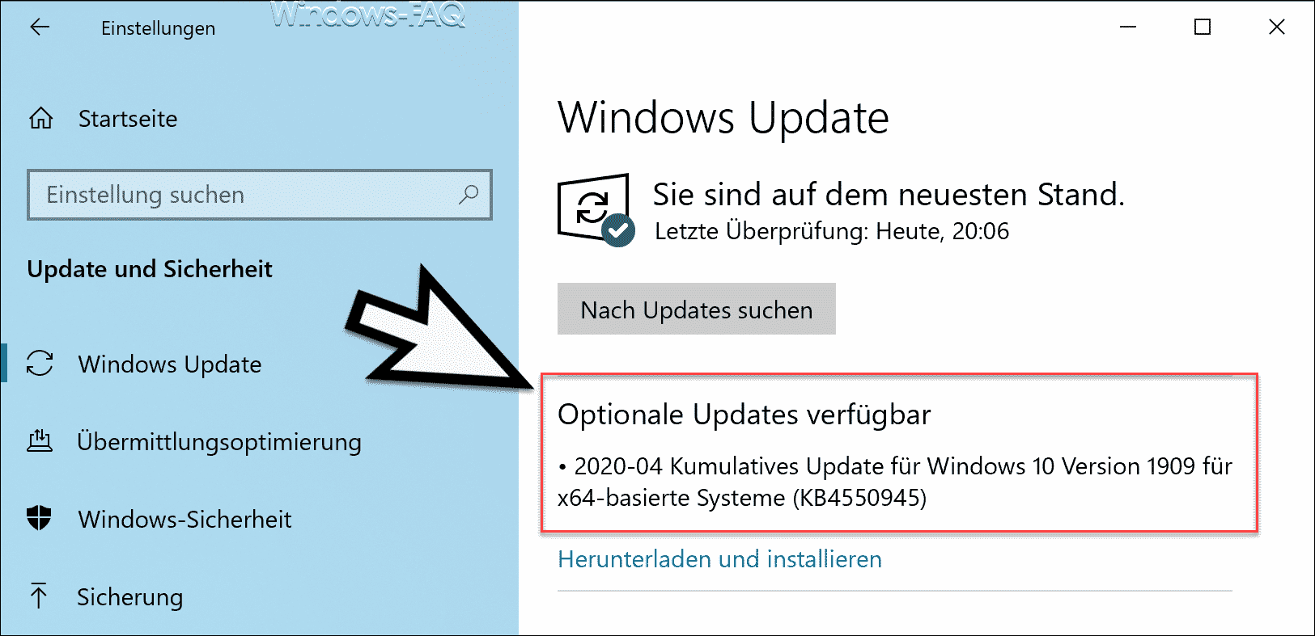Click the search magnifier icon

point(469,195)
